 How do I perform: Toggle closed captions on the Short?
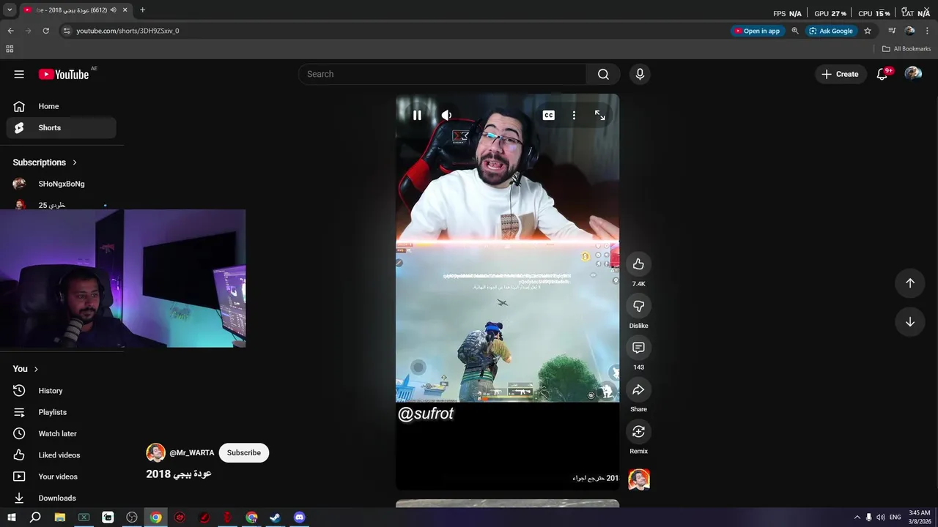tap(548, 115)
